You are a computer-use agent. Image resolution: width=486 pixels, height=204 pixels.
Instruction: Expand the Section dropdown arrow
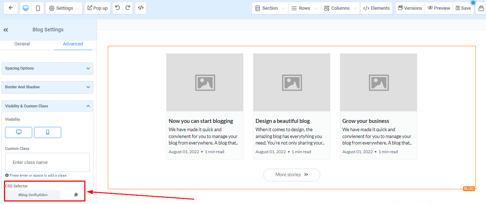(x=283, y=8)
